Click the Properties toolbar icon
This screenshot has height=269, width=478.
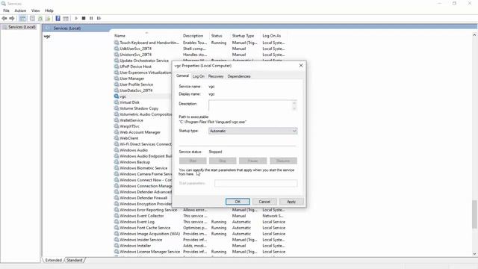click(x=32, y=18)
